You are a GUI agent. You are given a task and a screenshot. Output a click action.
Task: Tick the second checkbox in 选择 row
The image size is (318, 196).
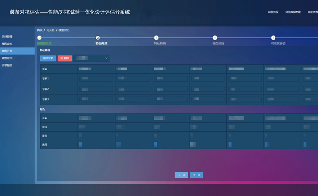(x=118, y=145)
